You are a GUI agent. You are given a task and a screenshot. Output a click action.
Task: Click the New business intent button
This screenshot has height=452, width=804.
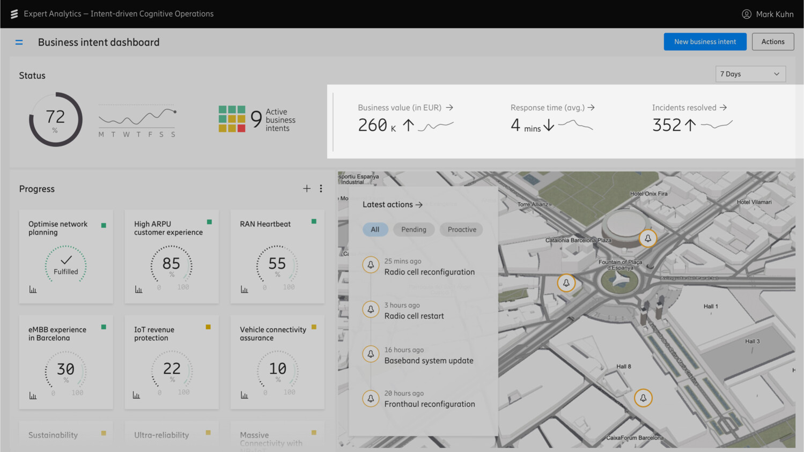(705, 42)
